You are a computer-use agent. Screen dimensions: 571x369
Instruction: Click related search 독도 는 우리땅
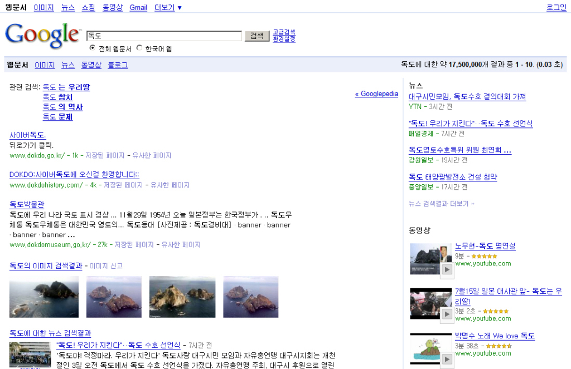66,87
